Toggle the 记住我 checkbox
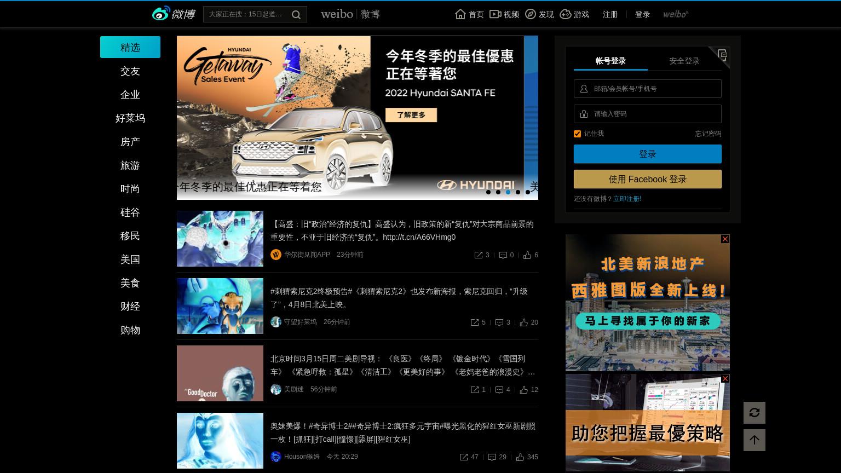The height and width of the screenshot is (473, 841). tap(577, 134)
